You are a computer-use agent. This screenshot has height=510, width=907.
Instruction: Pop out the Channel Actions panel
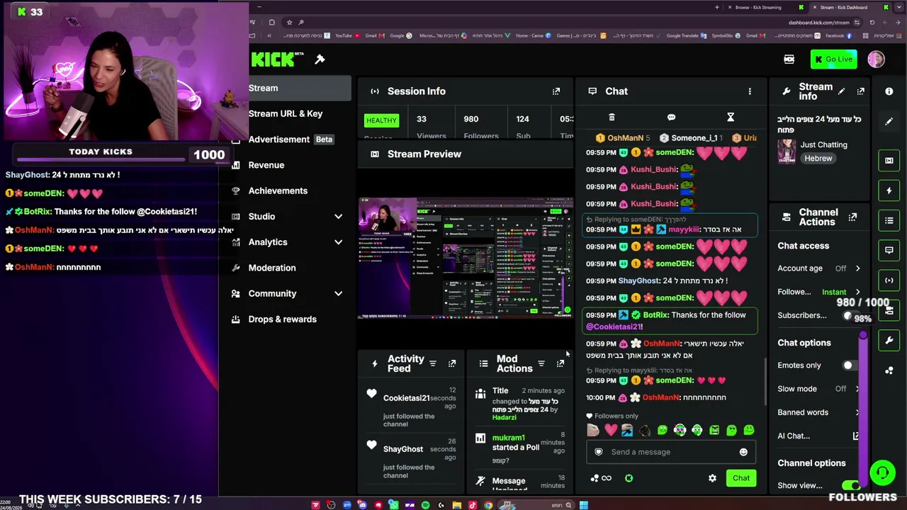pyautogui.click(x=852, y=217)
